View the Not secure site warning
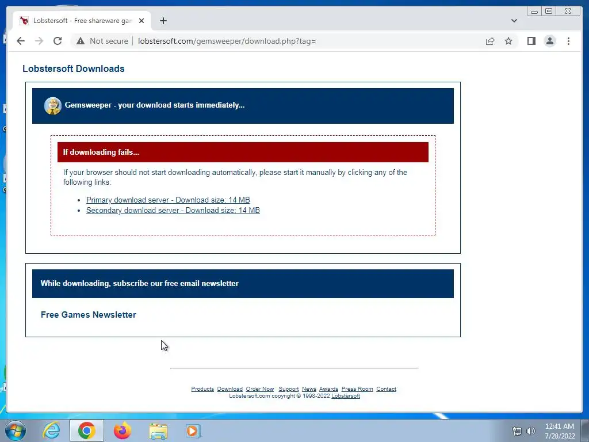The image size is (589, 442). (x=102, y=41)
